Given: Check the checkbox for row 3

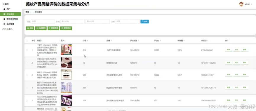Looking at the screenshot, I should tap(27, 75).
